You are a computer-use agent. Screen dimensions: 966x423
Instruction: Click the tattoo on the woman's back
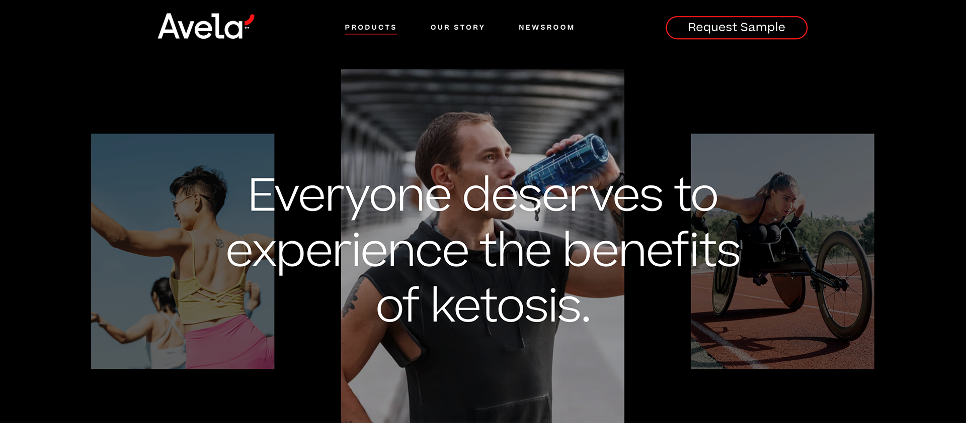[219, 243]
